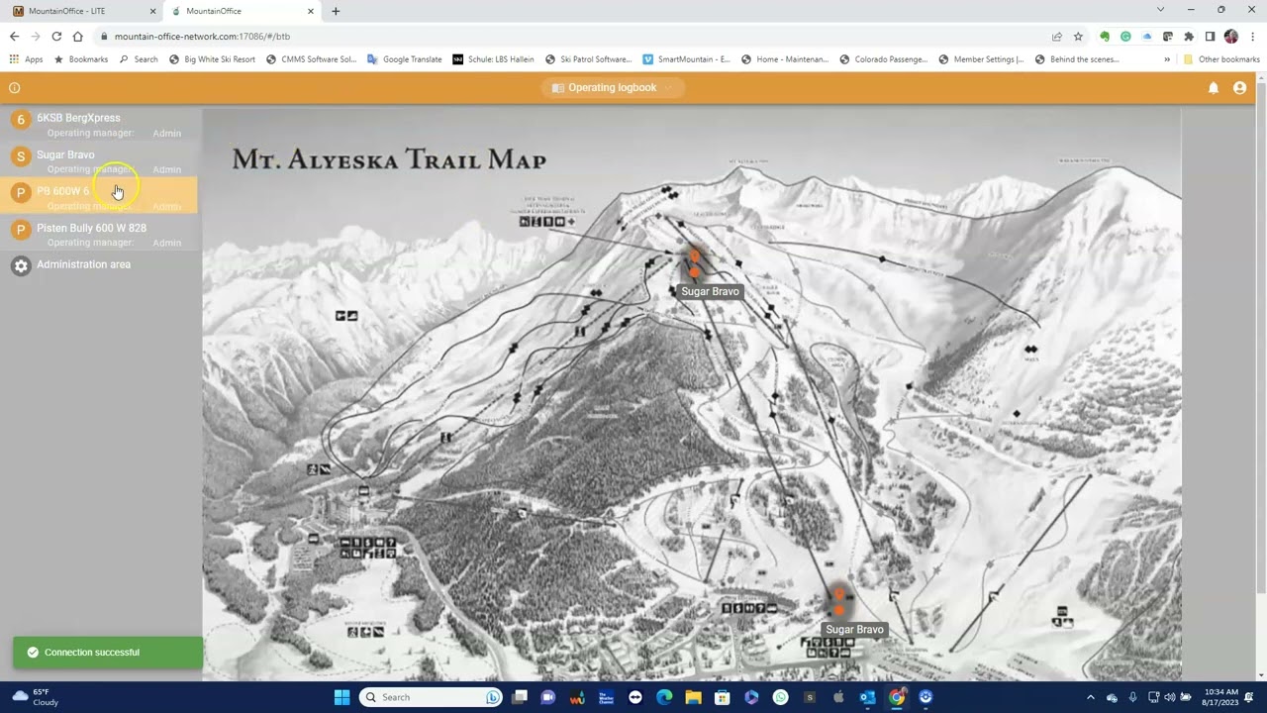This screenshot has width=1267, height=713.
Task: Go to browser home page
Action: (x=78, y=37)
